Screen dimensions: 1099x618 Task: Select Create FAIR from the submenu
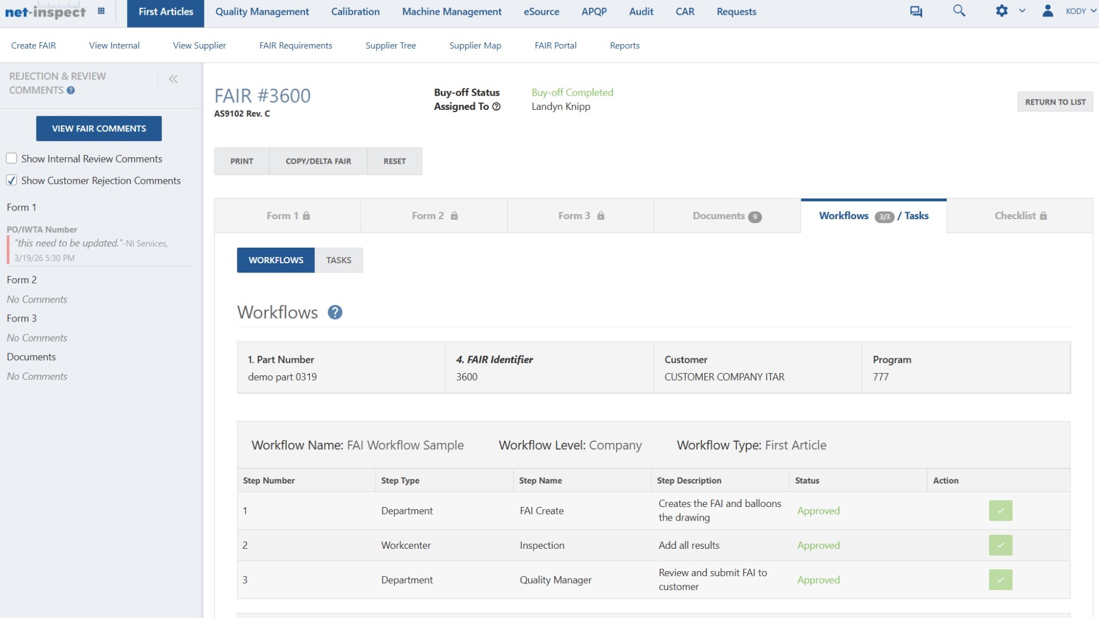[x=34, y=45]
